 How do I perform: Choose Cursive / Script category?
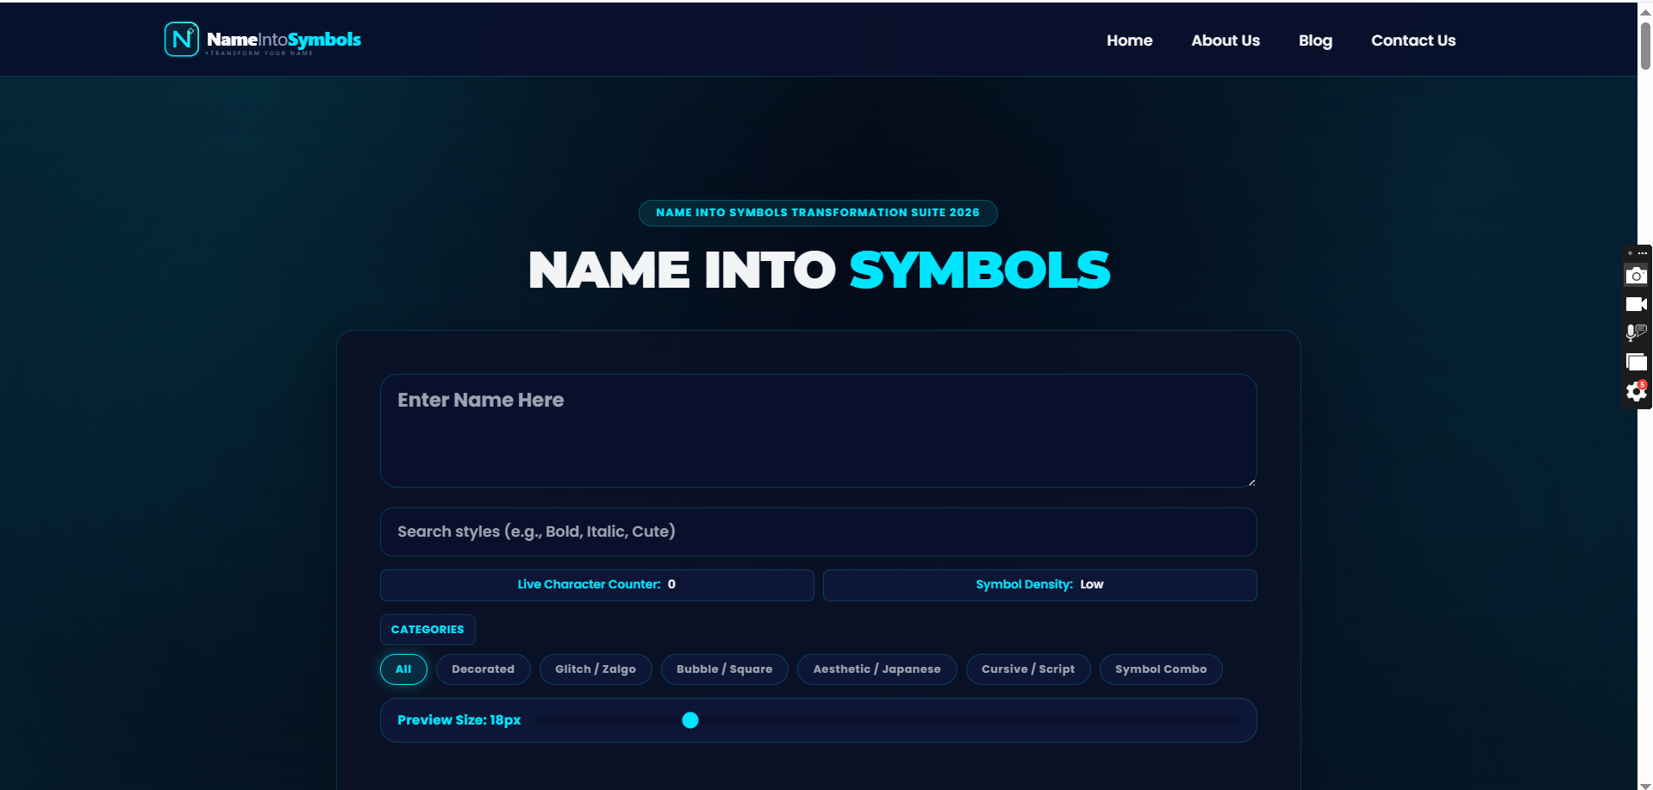tap(1028, 669)
